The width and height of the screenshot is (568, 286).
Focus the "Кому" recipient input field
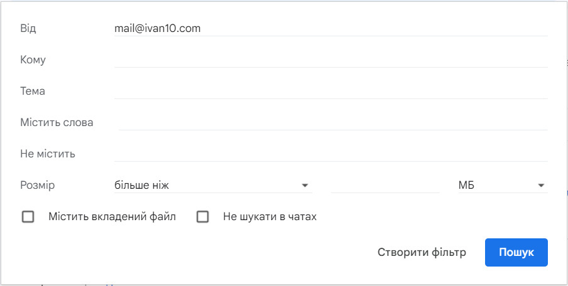click(330, 60)
